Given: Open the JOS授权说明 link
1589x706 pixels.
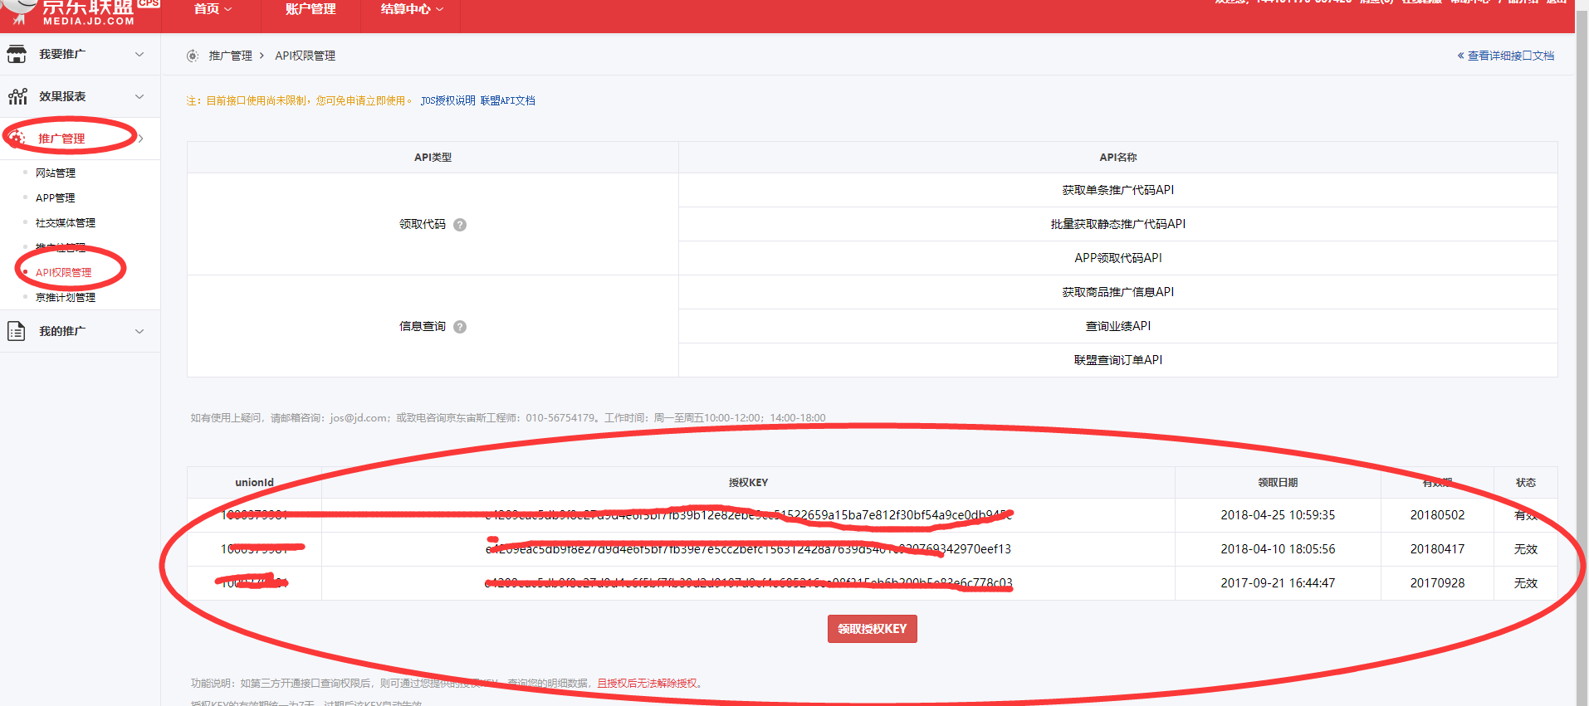Looking at the screenshot, I should 447,100.
